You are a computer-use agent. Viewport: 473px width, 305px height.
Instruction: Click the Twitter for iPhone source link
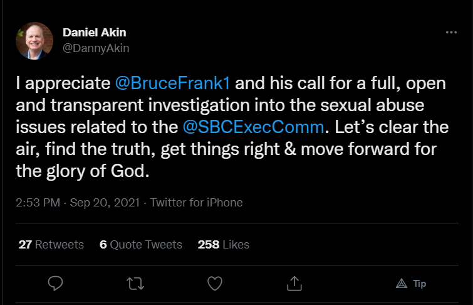[x=196, y=203]
